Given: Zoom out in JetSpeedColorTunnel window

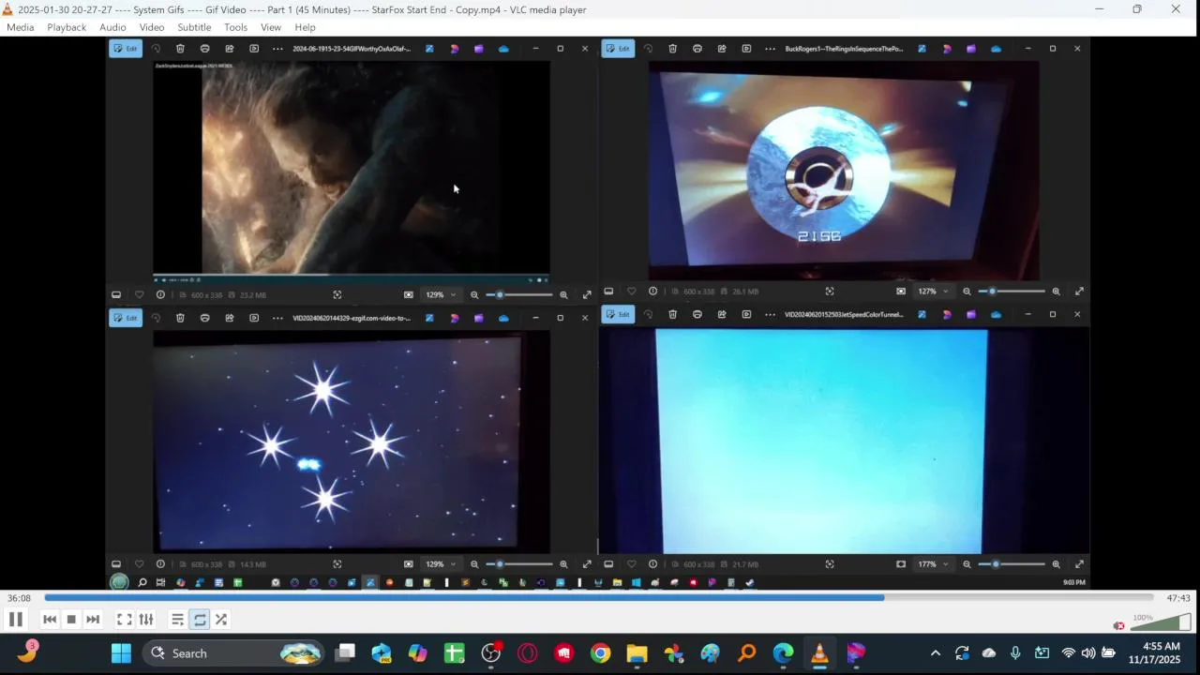Looking at the screenshot, I should (x=967, y=564).
